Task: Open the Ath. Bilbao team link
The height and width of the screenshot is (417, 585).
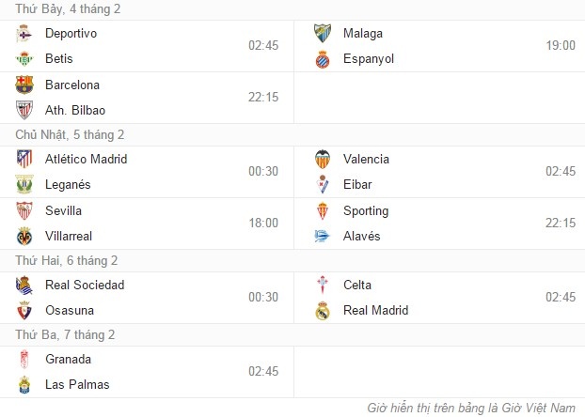Action: click(x=74, y=110)
